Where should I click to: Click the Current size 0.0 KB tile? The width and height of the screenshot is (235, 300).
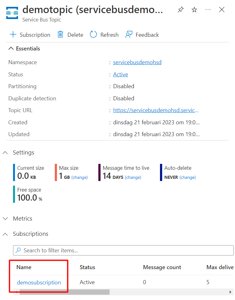click(29, 172)
